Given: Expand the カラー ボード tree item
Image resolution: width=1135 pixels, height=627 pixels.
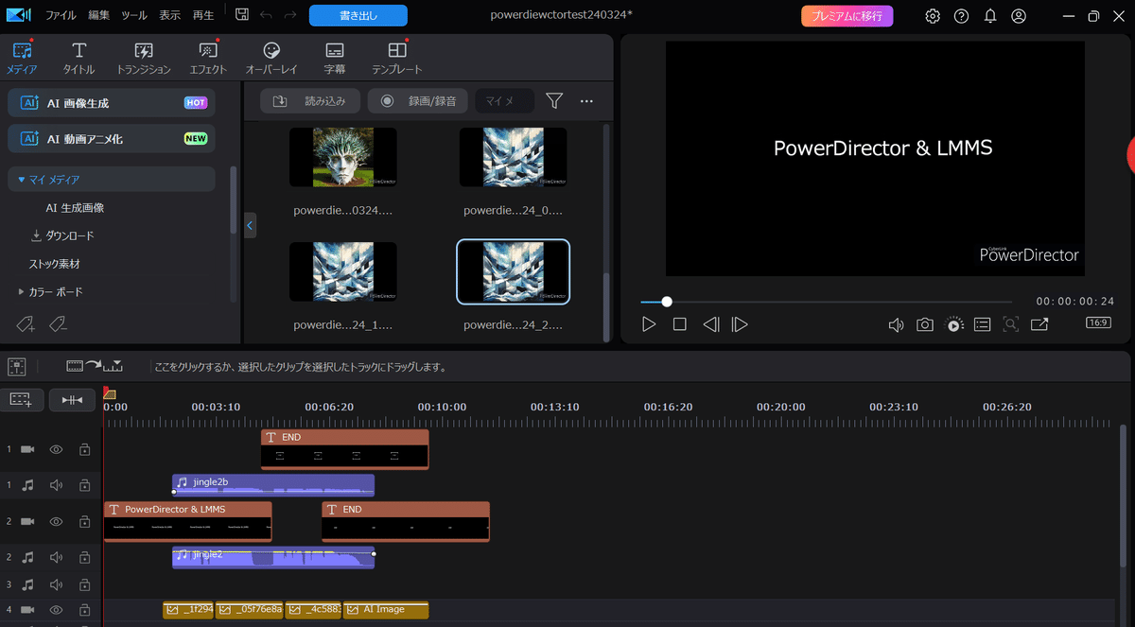Looking at the screenshot, I should (22, 292).
